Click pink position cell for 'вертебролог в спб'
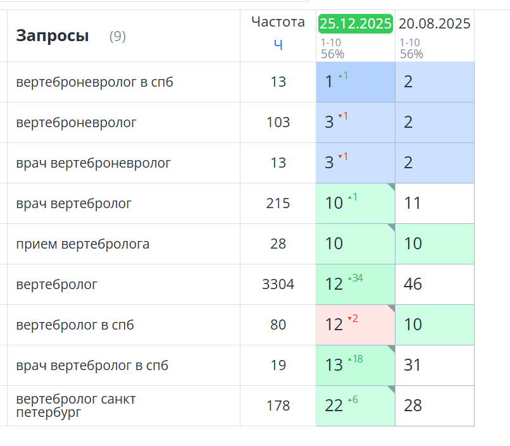 tap(356, 325)
